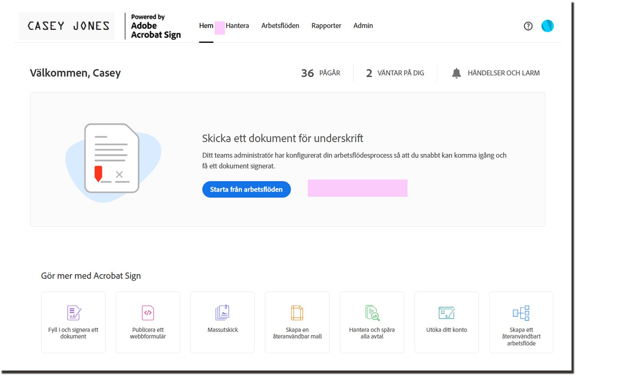
Task: View the 36 Pågår agreements
Action: (320, 73)
